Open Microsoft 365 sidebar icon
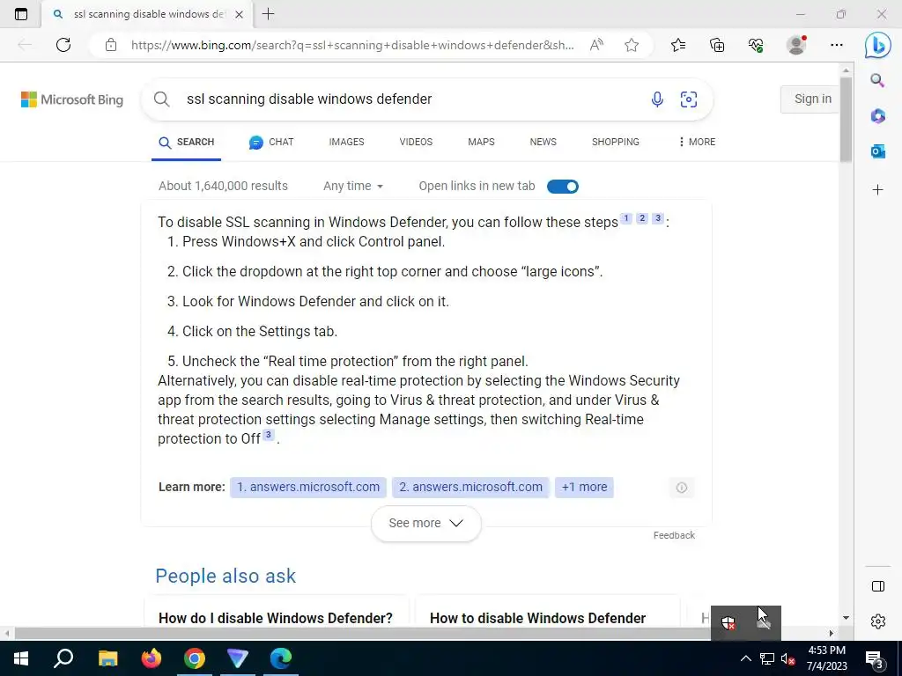This screenshot has height=676, width=902. point(877,116)
